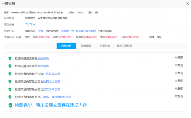Screen dimensions: 191x118
Task: Click 风险检测 status text near the top
Action: pos(46,18)
